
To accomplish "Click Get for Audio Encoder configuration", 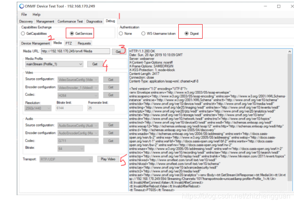I will (x=111, y=133).
